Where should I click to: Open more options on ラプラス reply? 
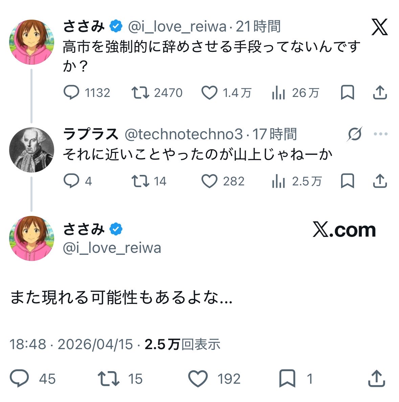[x=380, y=134]
